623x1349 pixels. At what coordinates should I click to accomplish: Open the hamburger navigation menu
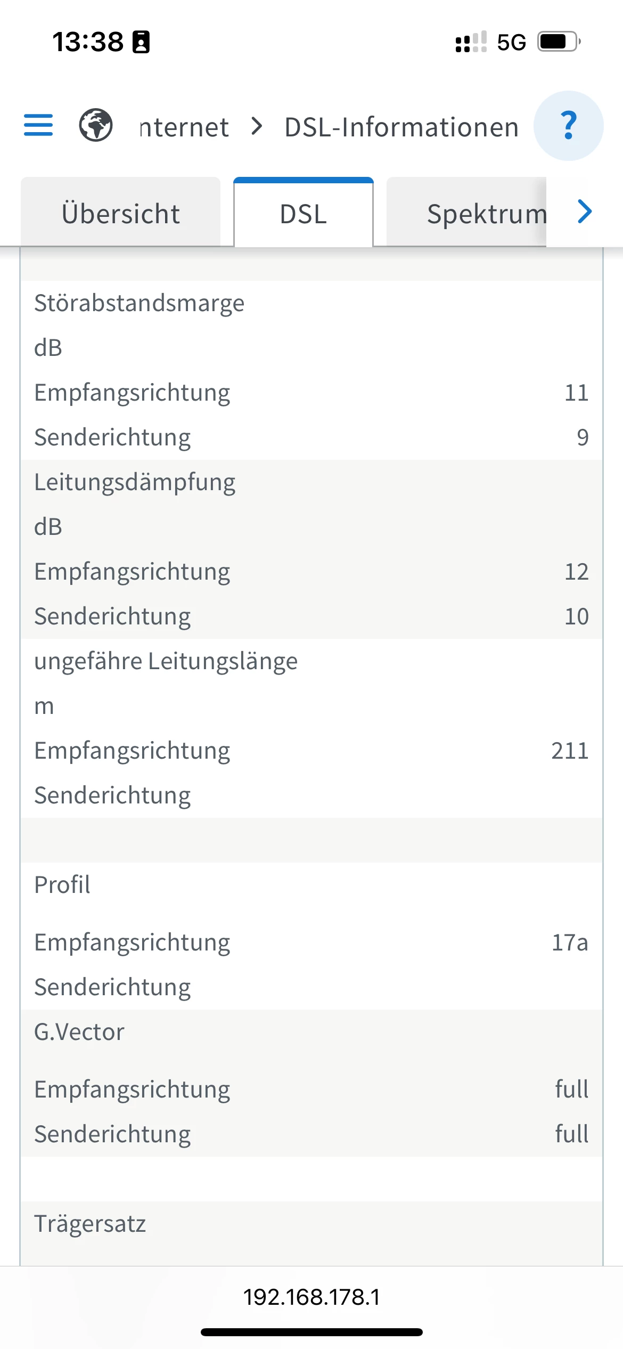click(x=38, y=125)
